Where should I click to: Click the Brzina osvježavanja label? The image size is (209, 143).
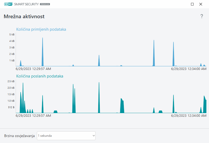click(x=19, y=136)
